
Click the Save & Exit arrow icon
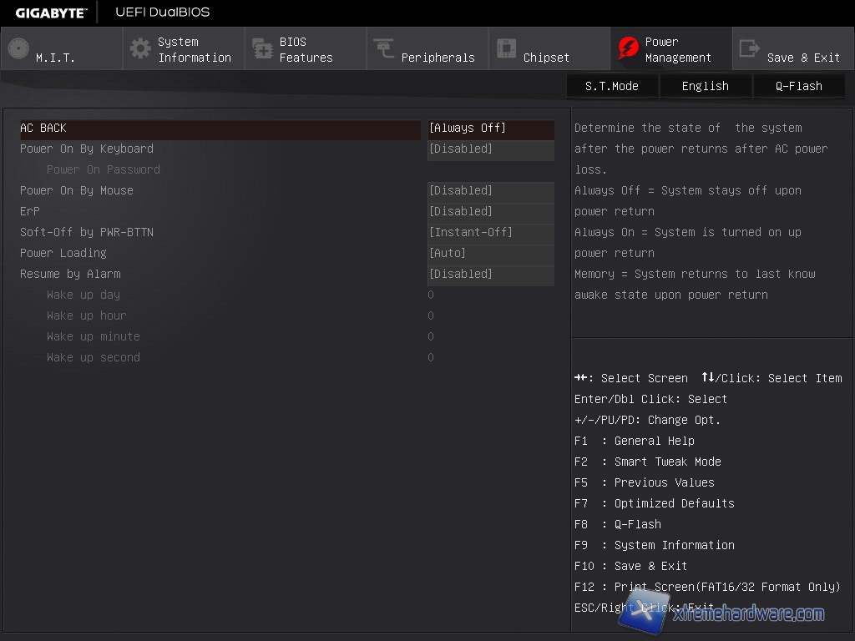pos(749,48)
